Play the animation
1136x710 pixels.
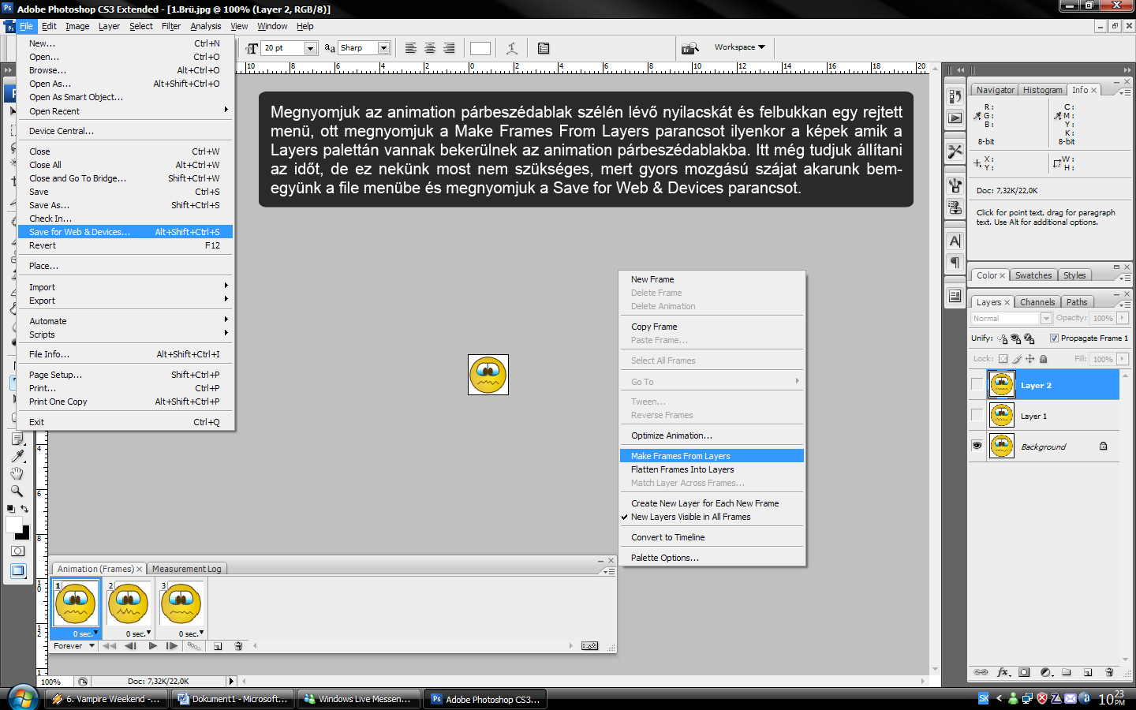pyautogui.click(x=152, y=646)
